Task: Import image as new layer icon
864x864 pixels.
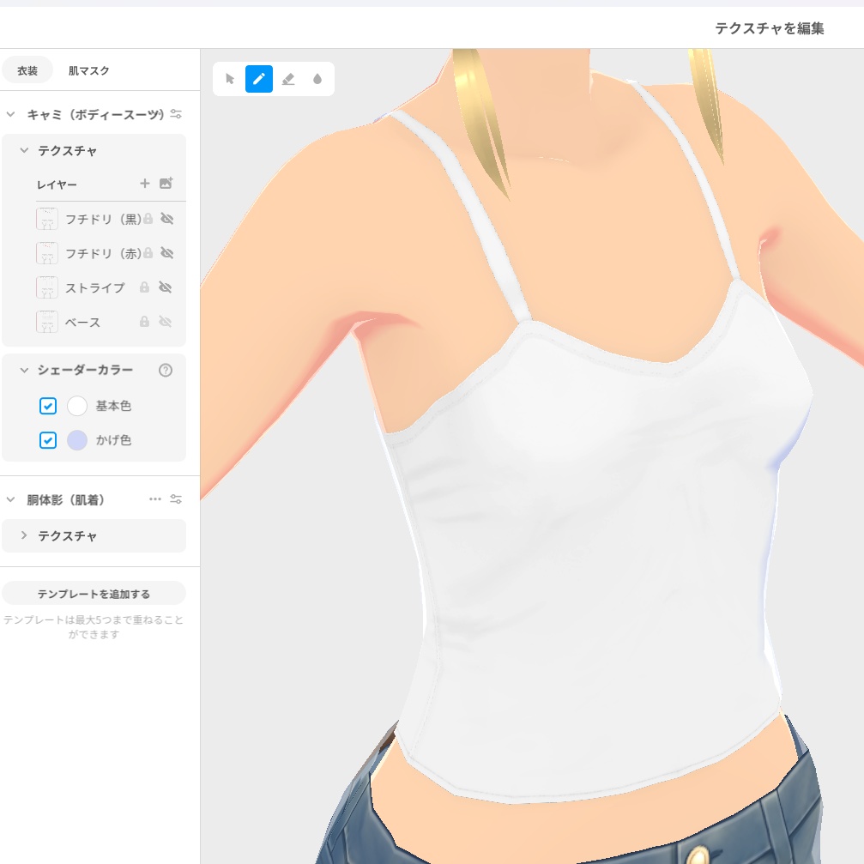Action: [x=166, y=183]
